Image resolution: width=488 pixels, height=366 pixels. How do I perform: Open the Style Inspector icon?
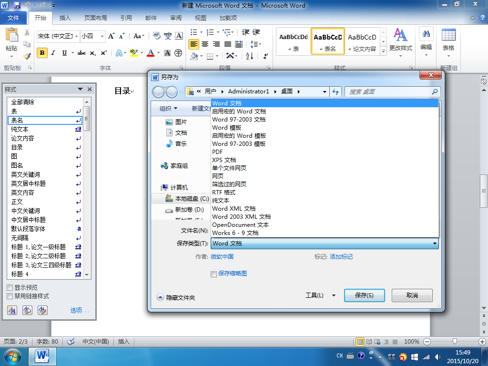point(27,310)
